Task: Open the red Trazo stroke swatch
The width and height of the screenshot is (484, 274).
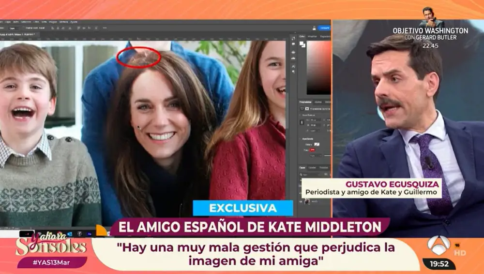Action: coord(312,150)
